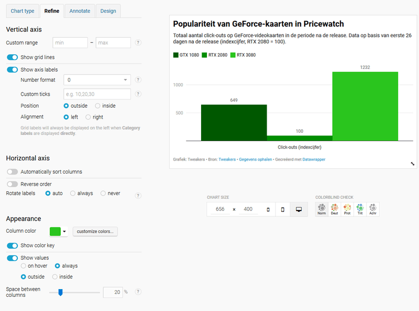
Task: Select axis label position outside
Action: 66,106
